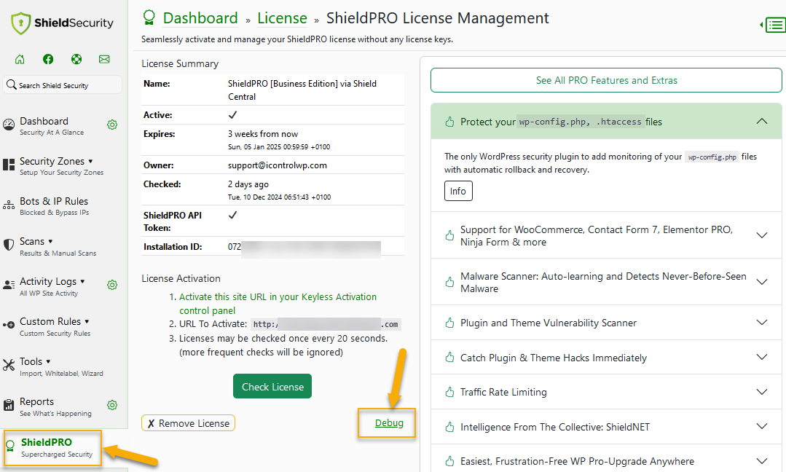Image resolution: width=786 pixels, height=472 pixels.
Task: Open the Debug link
Action: 389,423
